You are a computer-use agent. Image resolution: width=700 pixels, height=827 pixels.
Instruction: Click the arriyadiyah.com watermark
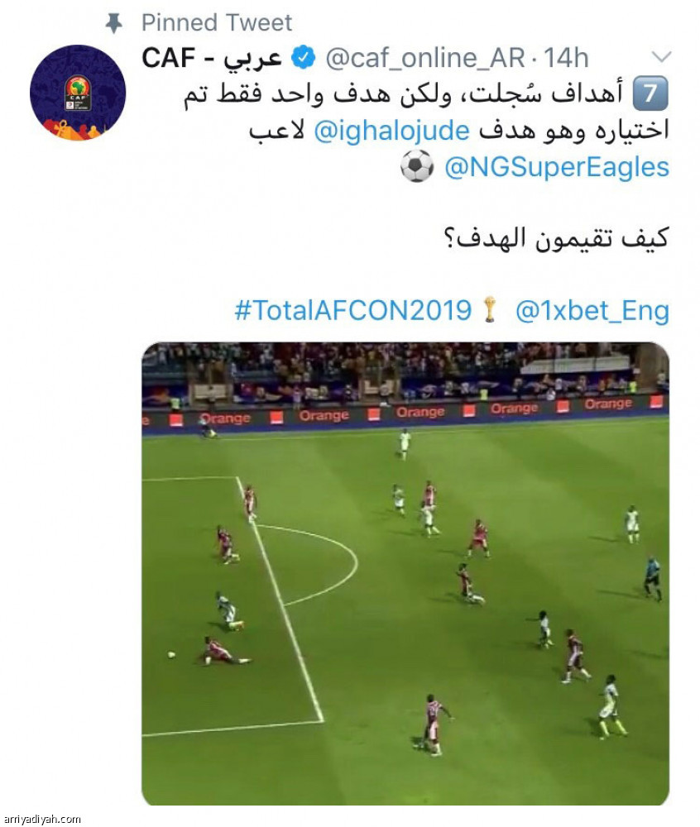tap(41, 819)
